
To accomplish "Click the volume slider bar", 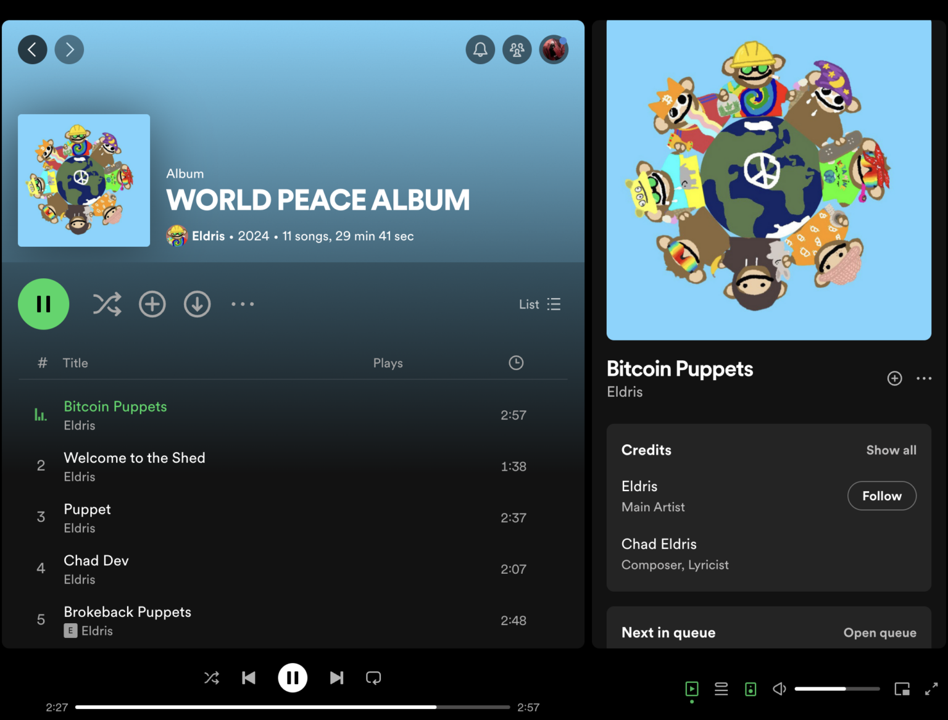I will coord(837,689).
